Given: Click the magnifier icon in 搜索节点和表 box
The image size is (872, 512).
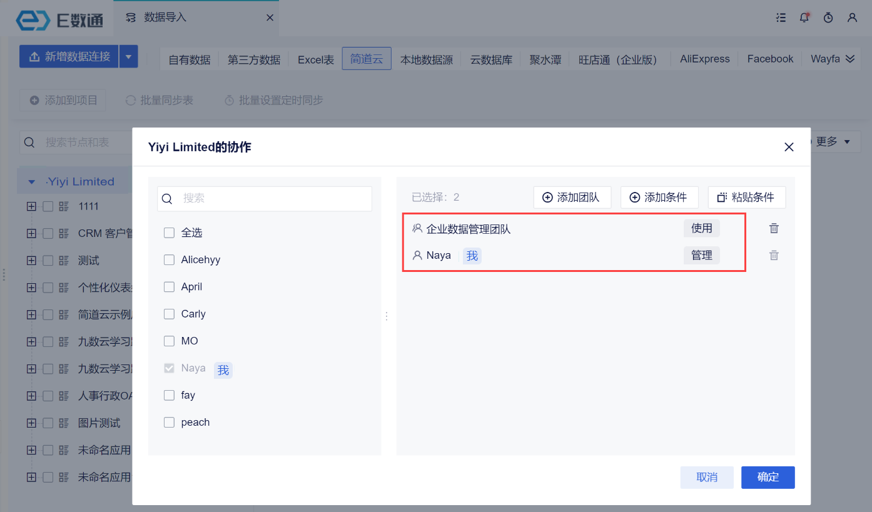Looking at the screenshot, I should click(x=29, y=143).
